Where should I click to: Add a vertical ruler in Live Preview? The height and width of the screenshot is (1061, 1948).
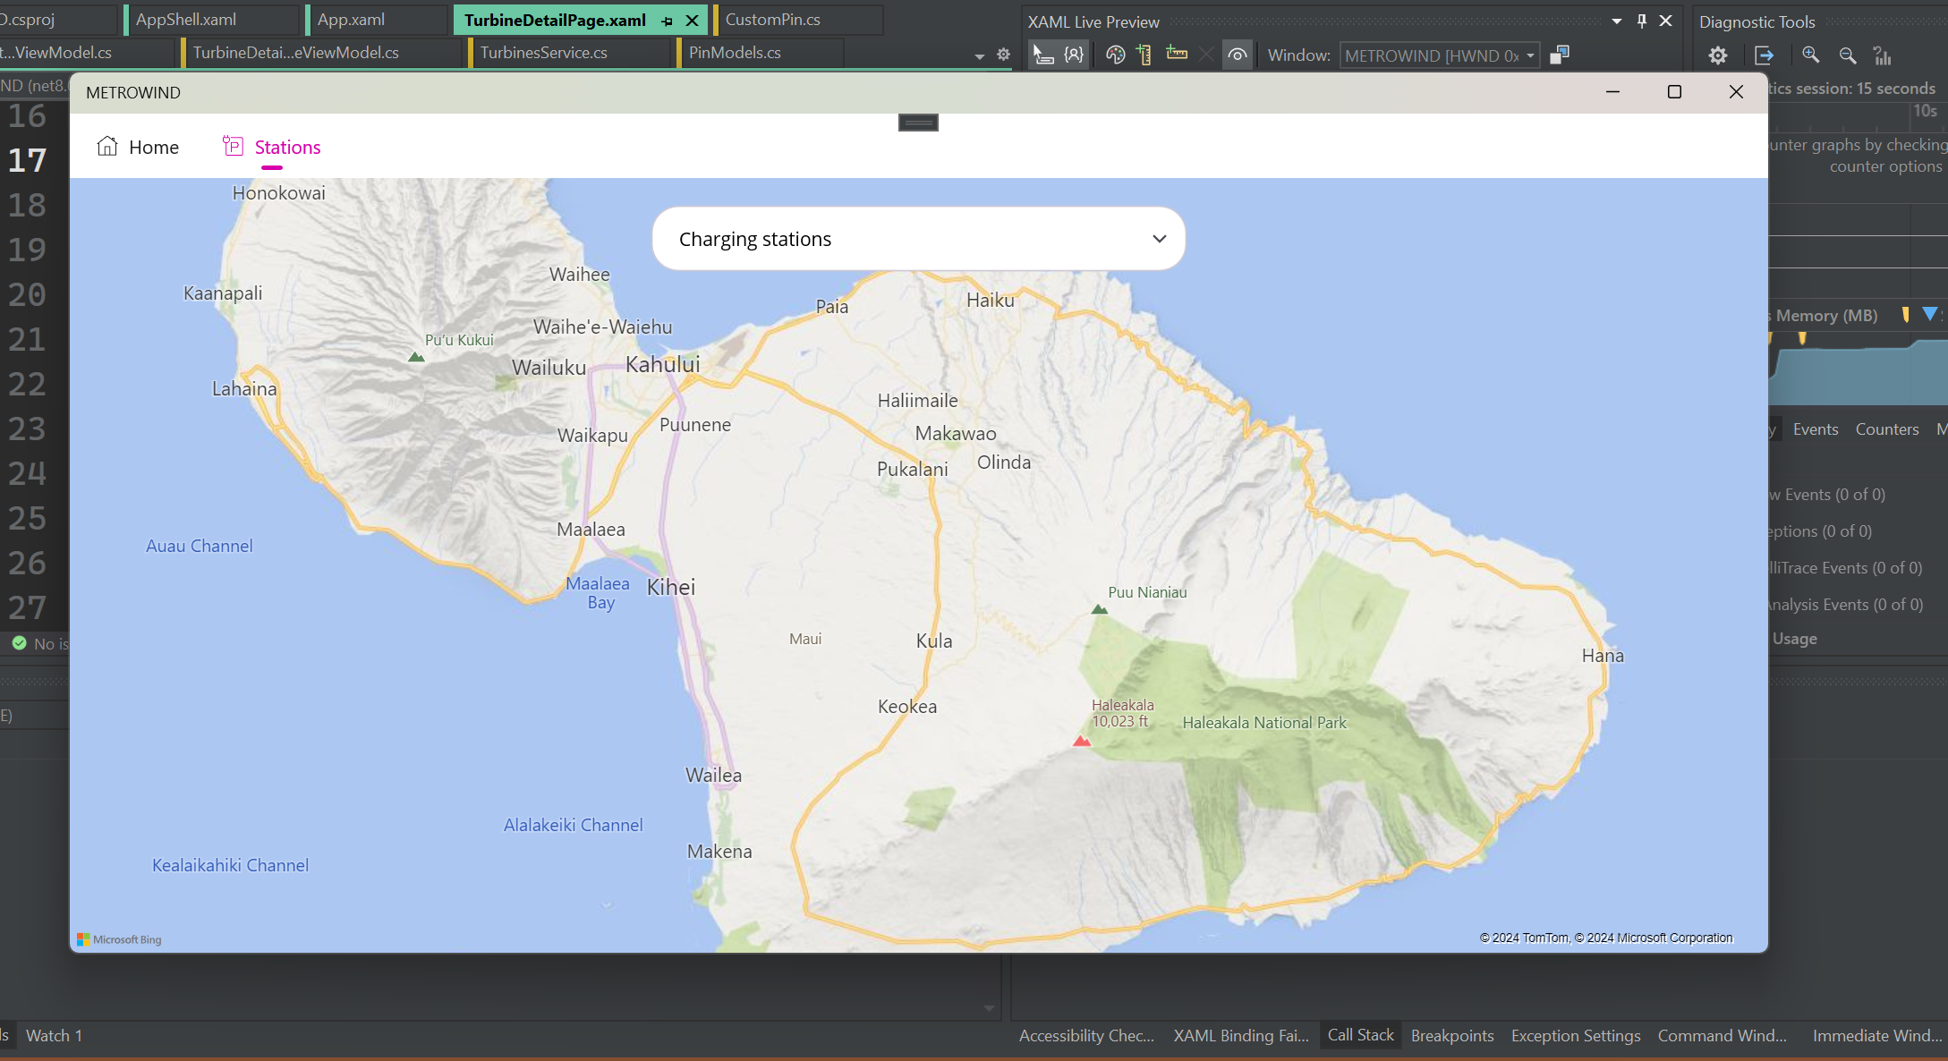(1144, 55)
